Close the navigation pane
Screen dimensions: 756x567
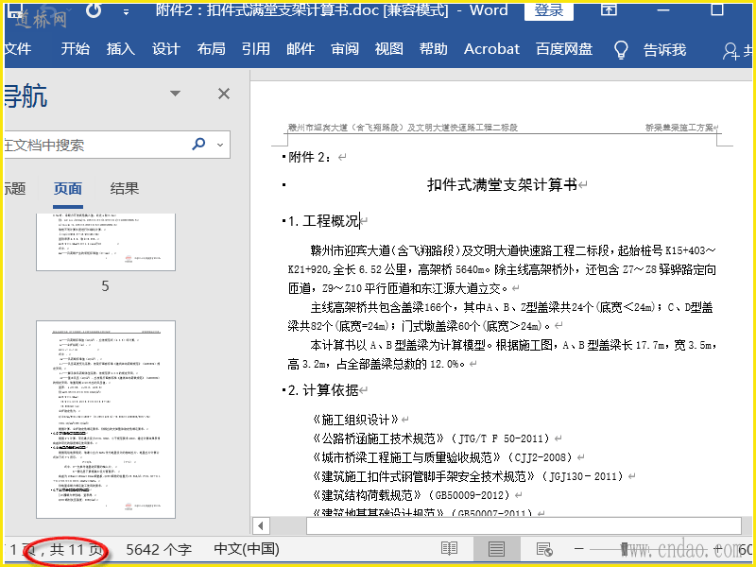(224, 94)
